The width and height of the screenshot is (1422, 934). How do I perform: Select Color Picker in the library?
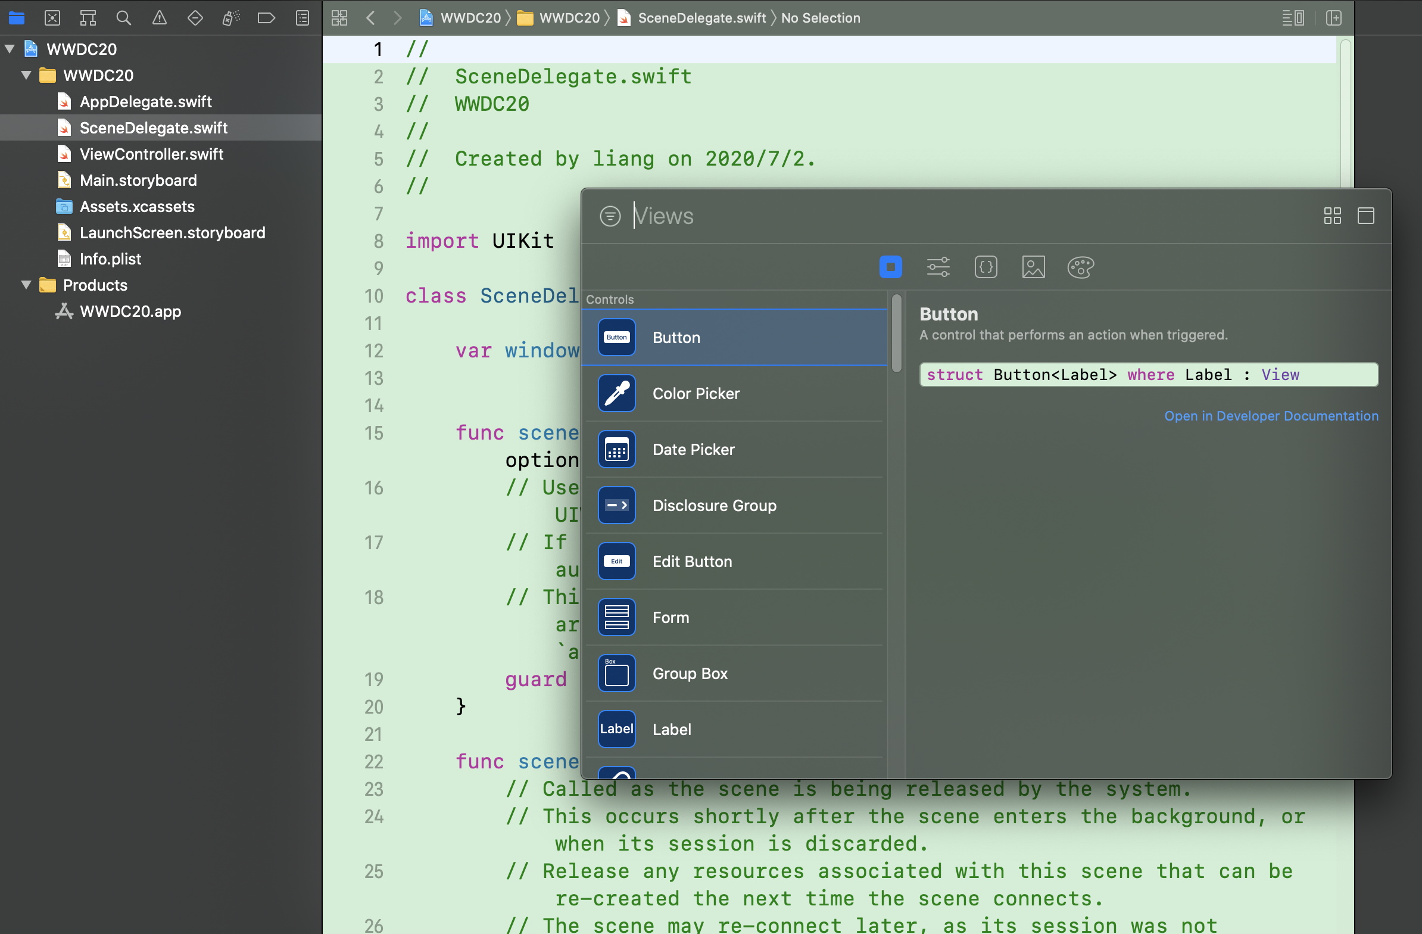(x=735, y=393)
